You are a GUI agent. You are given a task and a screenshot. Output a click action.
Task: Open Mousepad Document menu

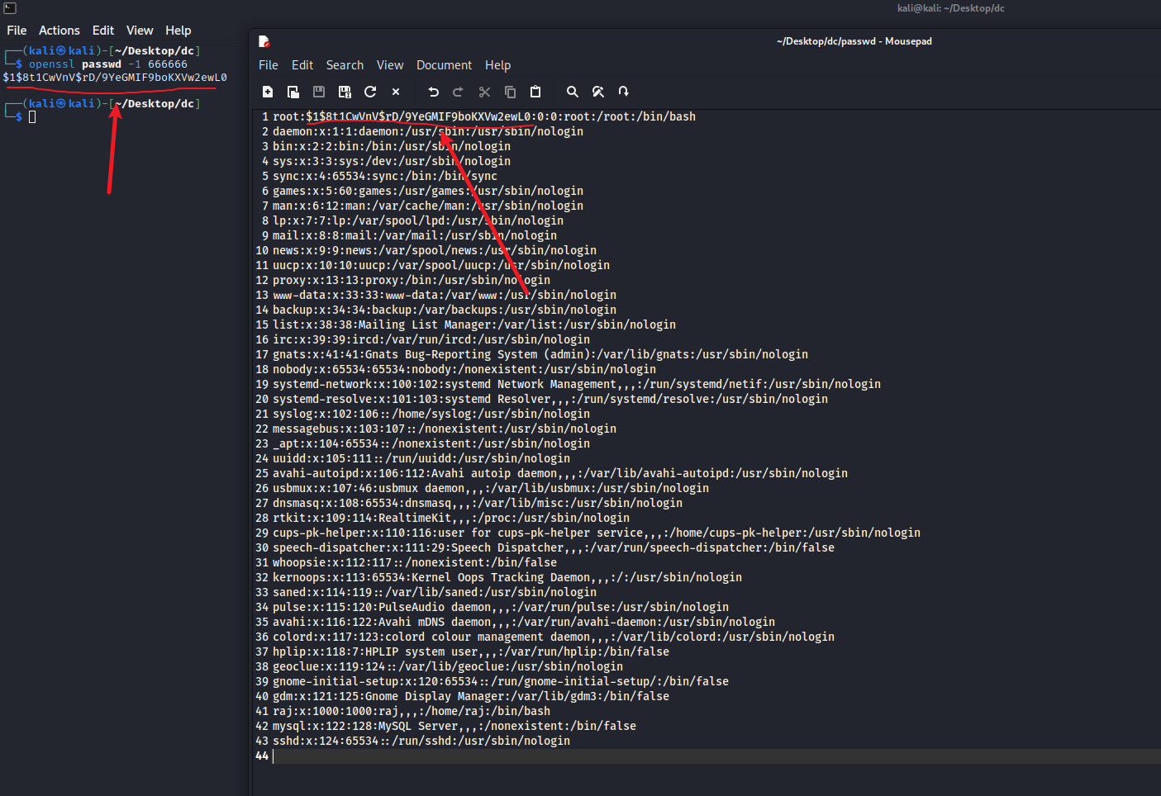point(444,65)
